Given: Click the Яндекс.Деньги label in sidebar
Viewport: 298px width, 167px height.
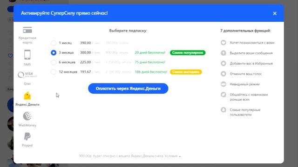Looking at the screenshot, I should point(27,104).
